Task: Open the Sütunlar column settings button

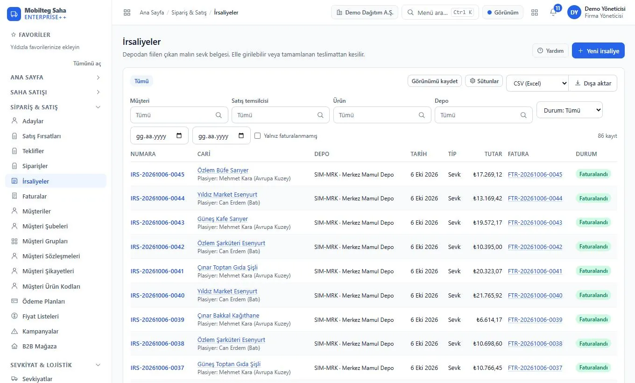Action: 484,81
